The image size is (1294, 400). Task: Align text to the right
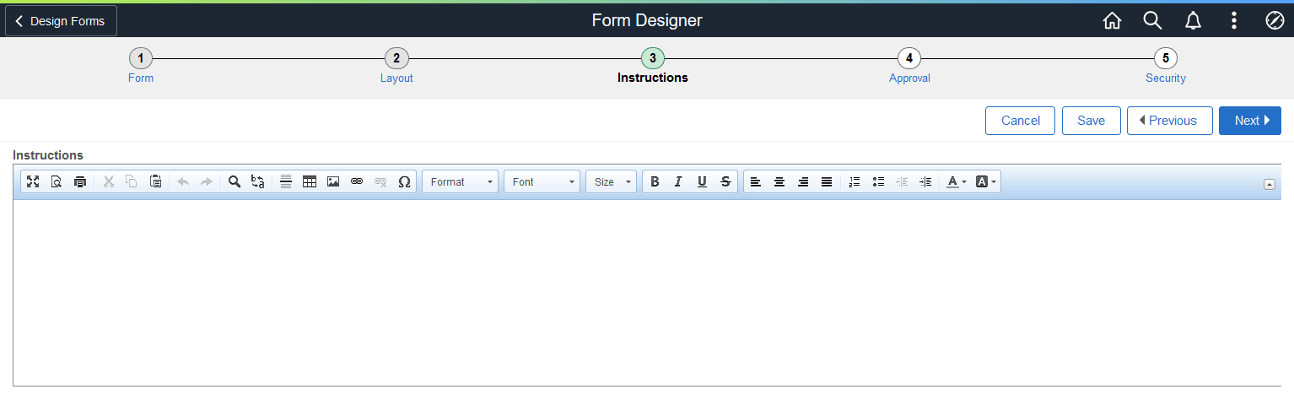[803, 181]
